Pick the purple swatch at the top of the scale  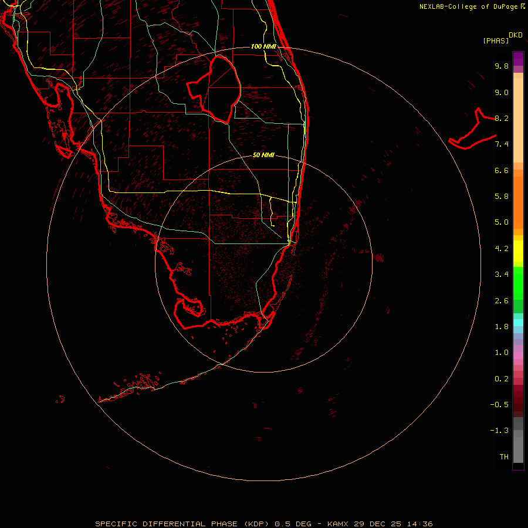point(518,59)
